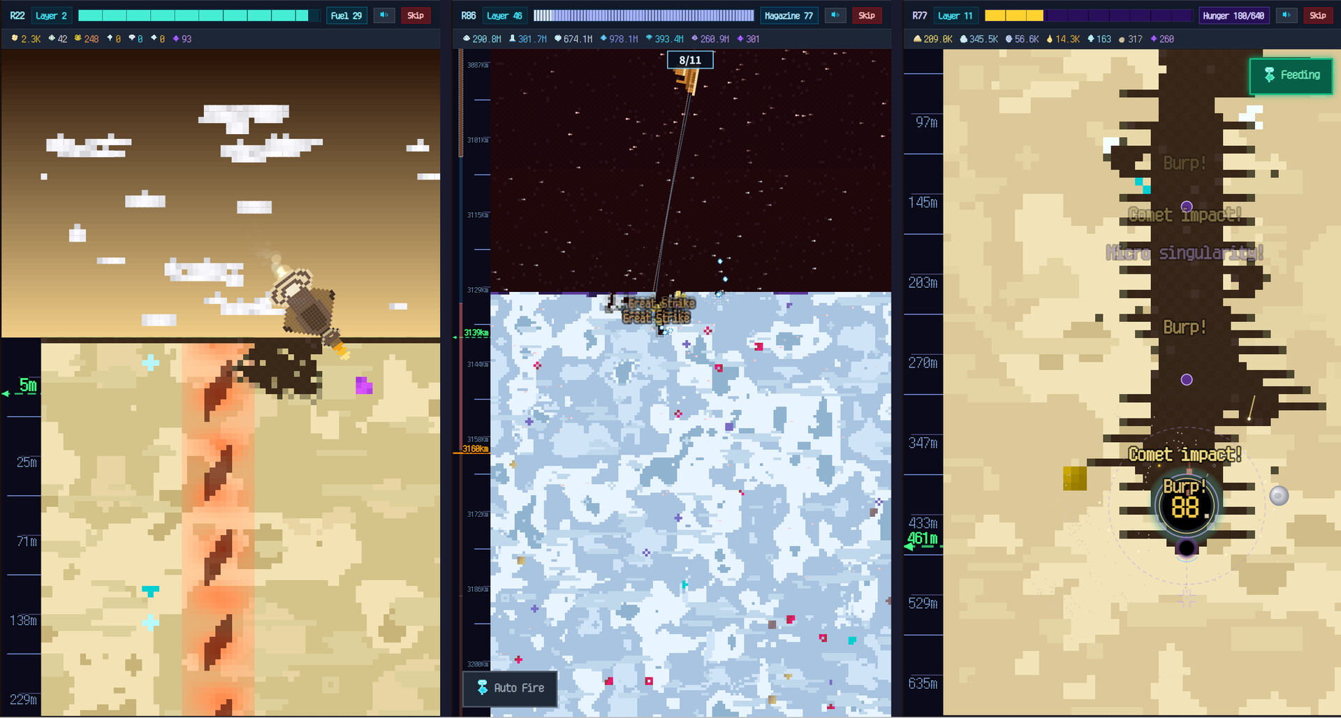1341x718 pixels.
Task: Click the 248 resource icon in R22
Action: coord(78,38)
